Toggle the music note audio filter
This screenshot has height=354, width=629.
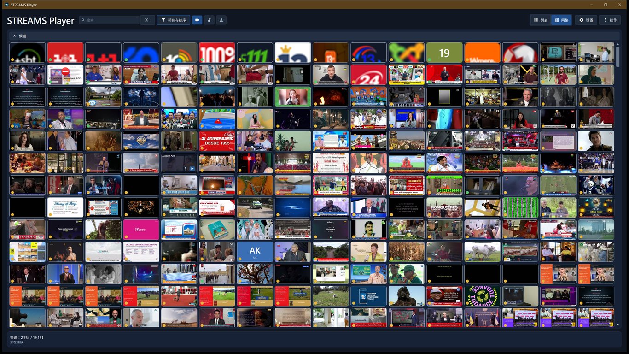[209, 20]
